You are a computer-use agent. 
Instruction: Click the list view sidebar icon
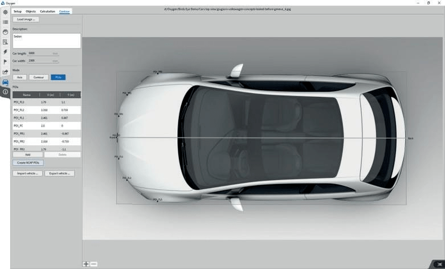tap(5, 22)
